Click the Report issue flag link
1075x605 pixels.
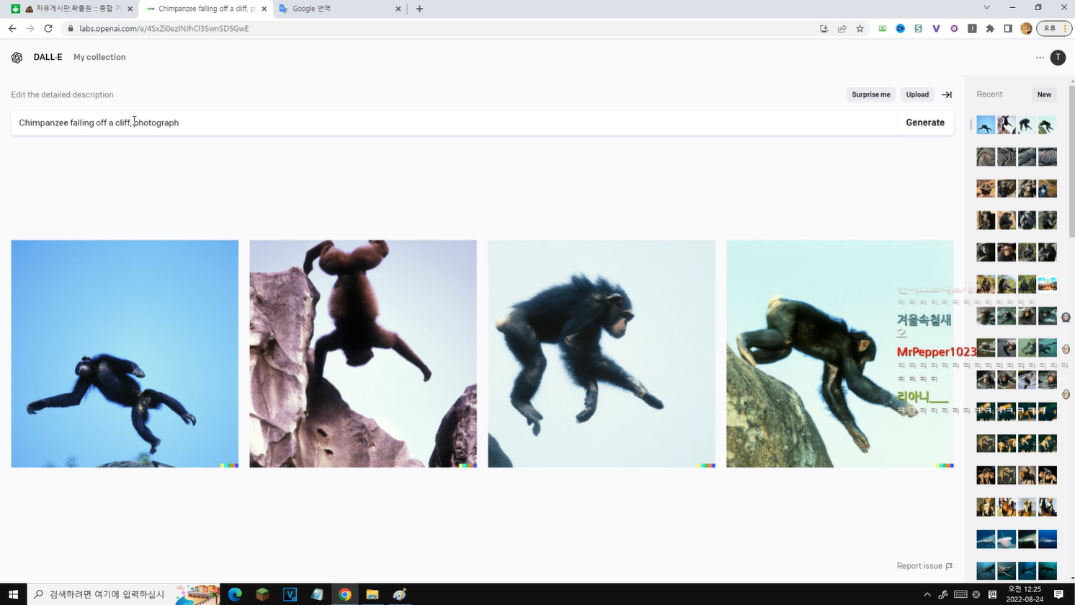(x=924, y=566)
